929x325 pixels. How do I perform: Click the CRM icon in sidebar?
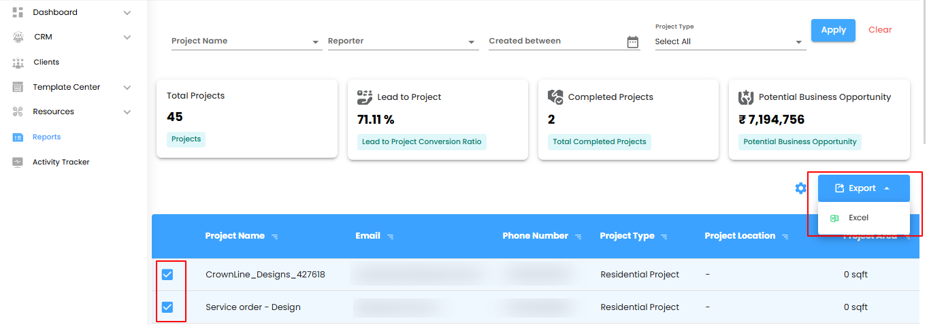(x=18, y=37)
